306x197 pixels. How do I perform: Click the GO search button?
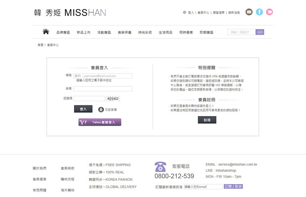(x=260, y=32)
